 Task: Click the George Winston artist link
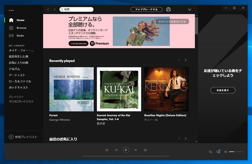coord(60,120)
